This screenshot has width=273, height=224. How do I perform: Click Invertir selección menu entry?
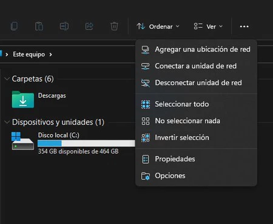click(196, 138)
